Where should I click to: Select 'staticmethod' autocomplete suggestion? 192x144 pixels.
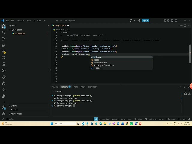pyautogui.click(x=121, y=63)
